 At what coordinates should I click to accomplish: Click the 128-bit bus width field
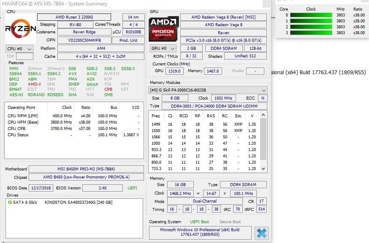click(x=255, y=48)
